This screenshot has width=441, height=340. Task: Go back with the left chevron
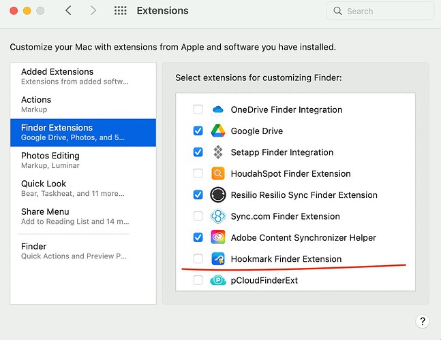pyautogui.click(x=68, y=11)
